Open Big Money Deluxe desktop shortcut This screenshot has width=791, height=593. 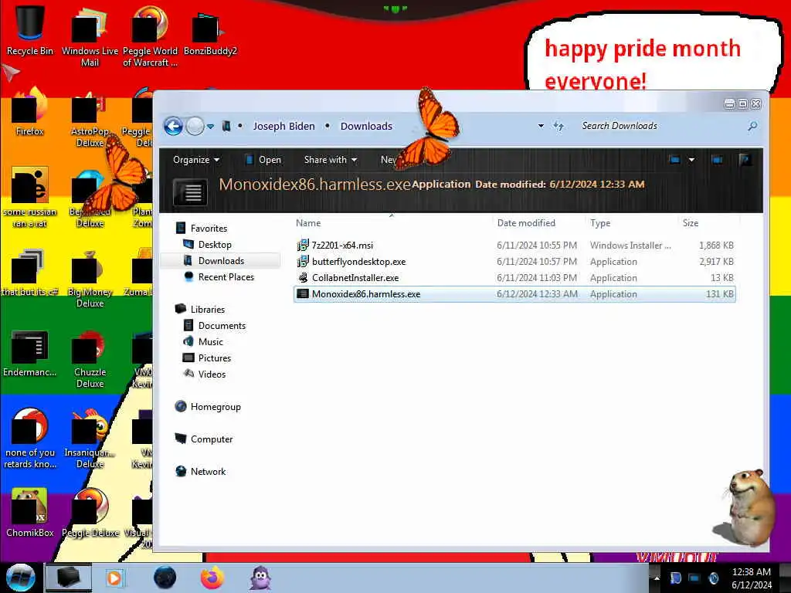tap(90, 278)
